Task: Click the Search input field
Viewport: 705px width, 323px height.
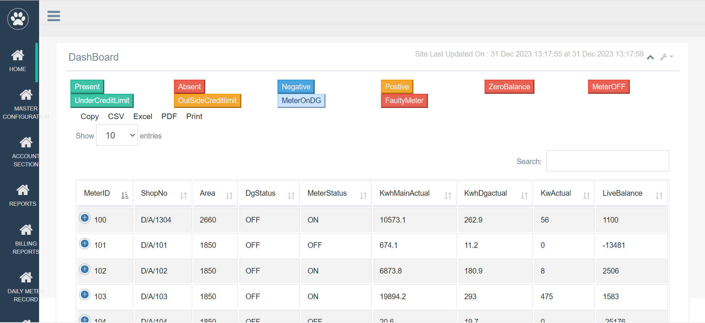Action: pyautogui.click(x=607, y=161)
